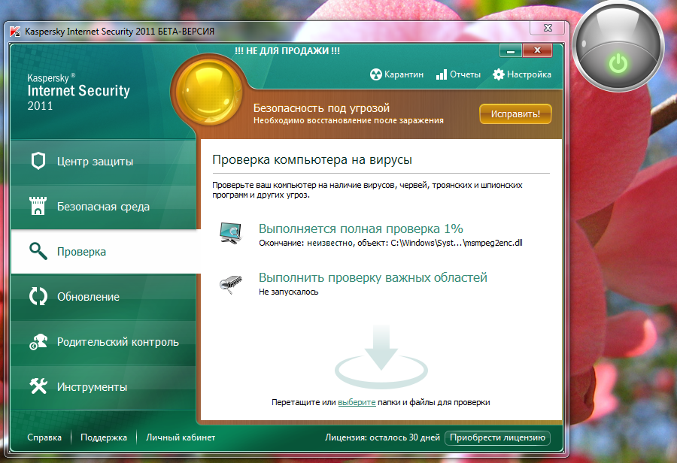Start Выполнить проверку важных областей
The width and height of the screenshot is (677, 463).
(x=372, y=277)
